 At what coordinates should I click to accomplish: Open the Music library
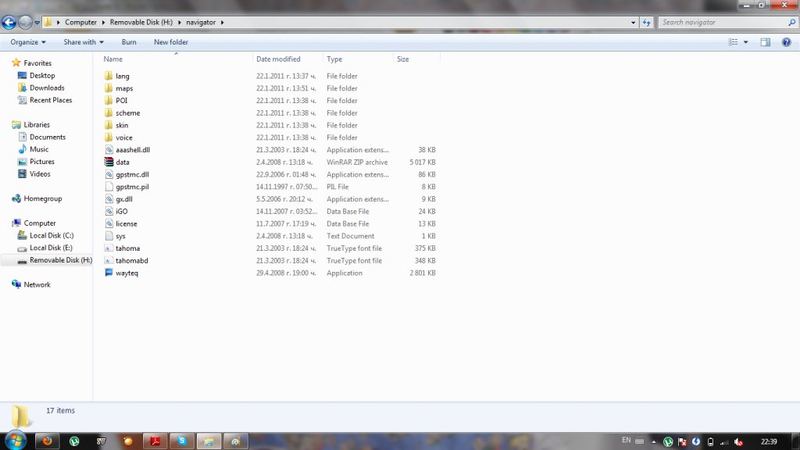tap(39, 149)
